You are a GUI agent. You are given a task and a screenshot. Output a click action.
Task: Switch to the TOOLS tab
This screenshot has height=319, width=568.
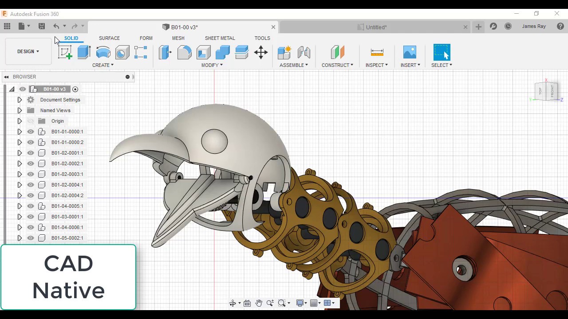pyautogui.click(x=262, y=38)
